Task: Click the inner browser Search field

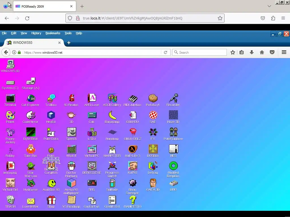Action: [200, 52]
